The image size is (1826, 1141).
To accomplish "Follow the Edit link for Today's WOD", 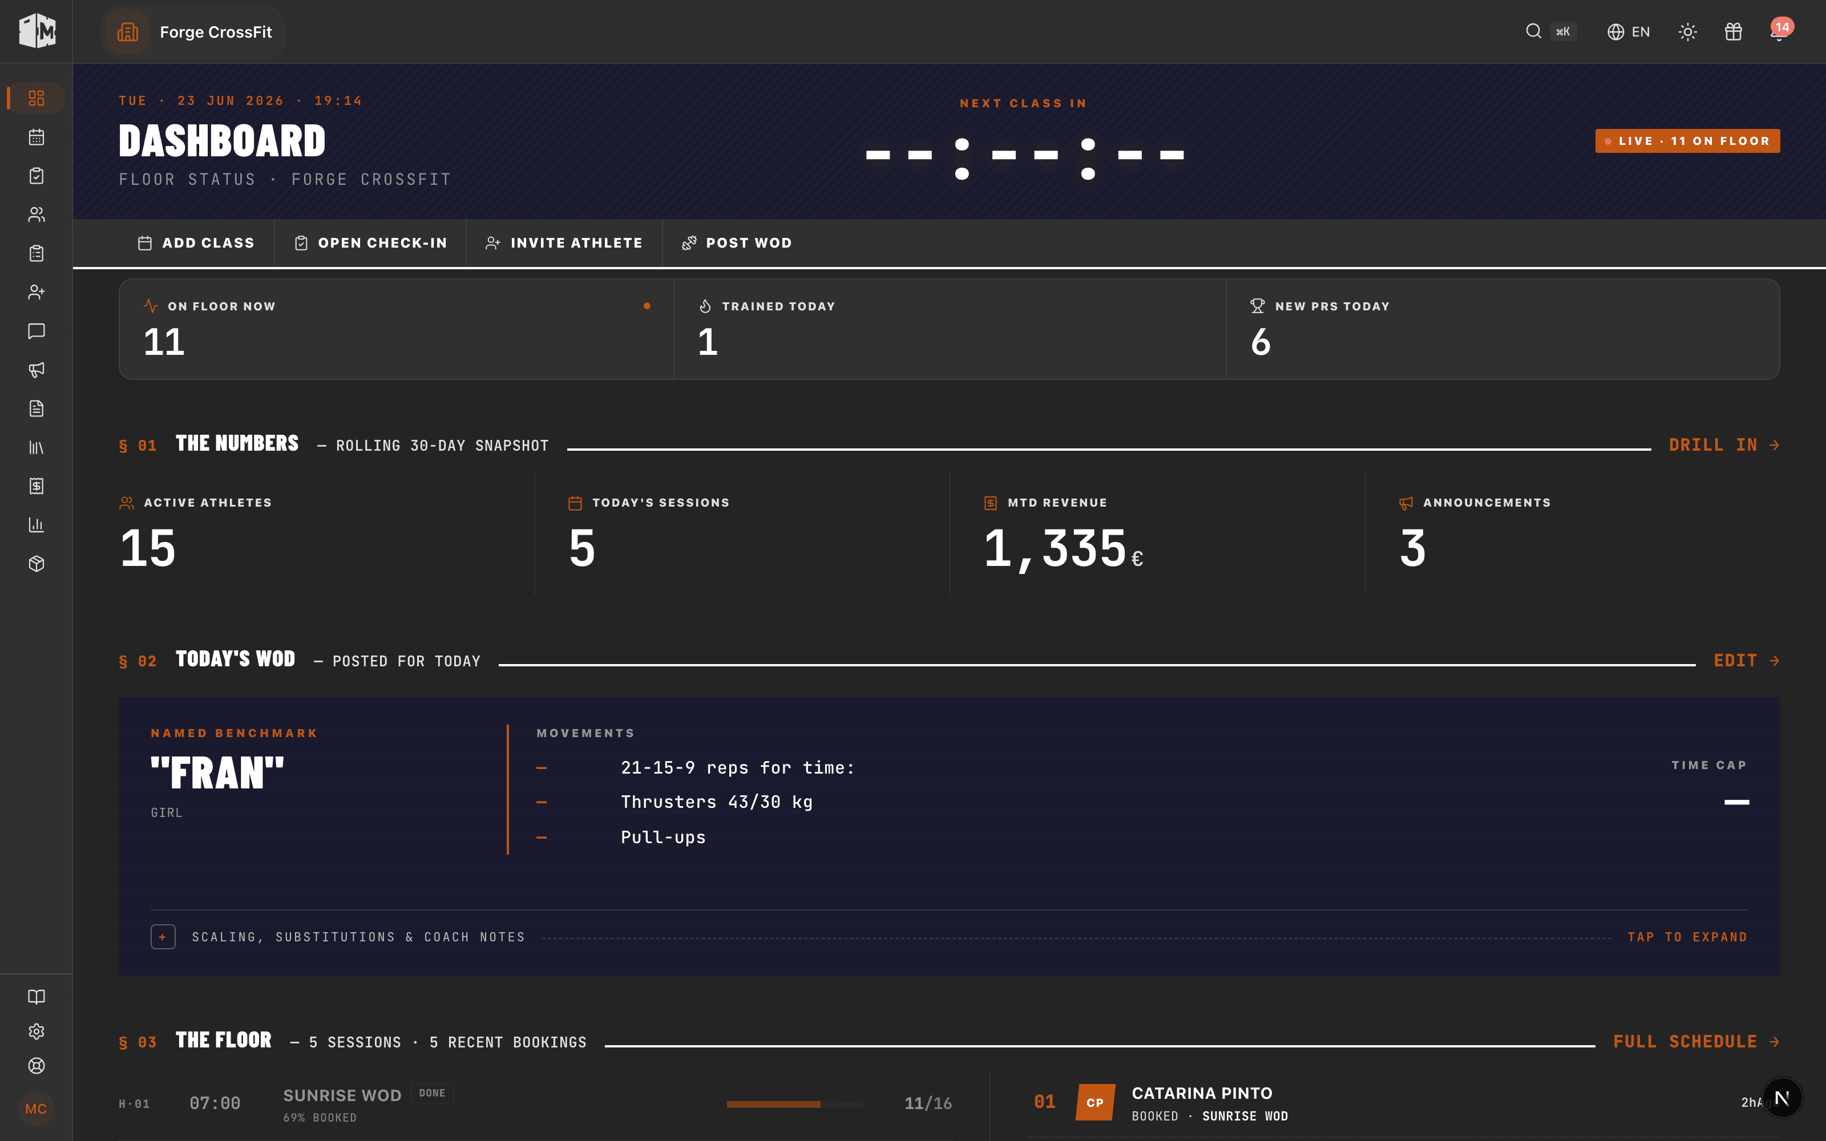I will click(x=1747, y=661).
